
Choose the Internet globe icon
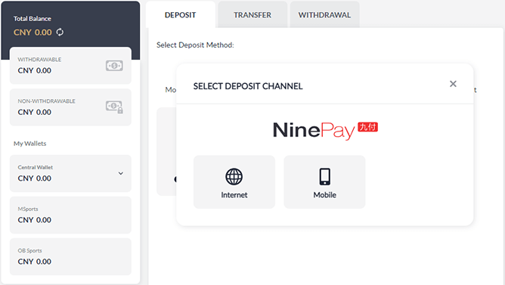click(234, 176)
